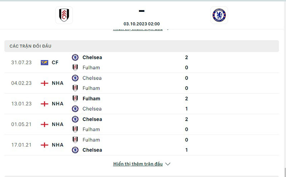Click the match time 03.10.2023 02:00

(x=142, y=24)
